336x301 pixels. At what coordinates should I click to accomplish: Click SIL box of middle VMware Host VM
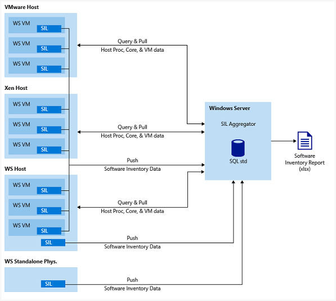pos(49,49)
